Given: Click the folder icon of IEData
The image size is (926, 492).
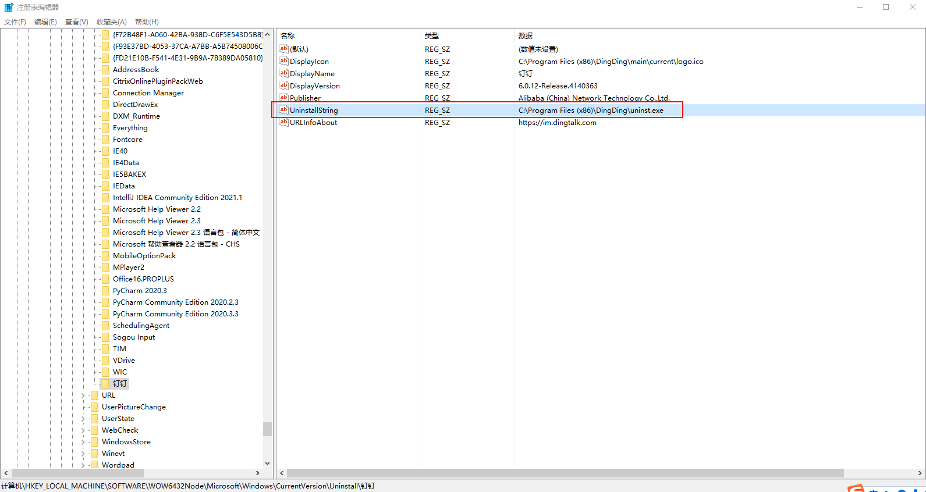Looking at the screenshot, I should click(105, 186).
